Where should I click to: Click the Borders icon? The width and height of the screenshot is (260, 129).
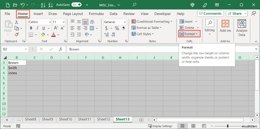click(x=31, y=34)
